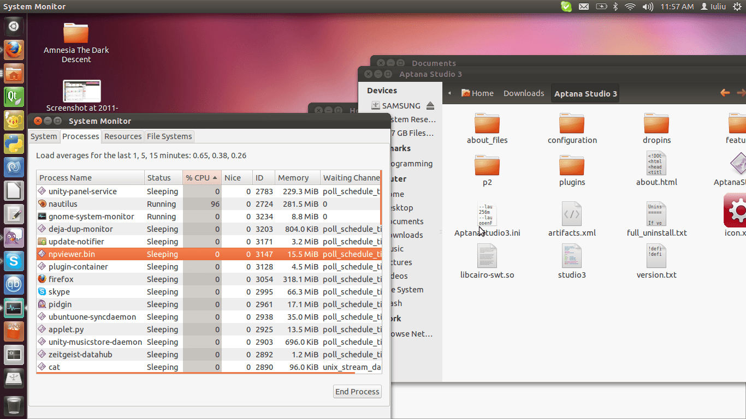Image resolution: width=746 pixels, height=419 pixels.
Task: Open the System tab in System Monitor
Action: coord(44,136)
